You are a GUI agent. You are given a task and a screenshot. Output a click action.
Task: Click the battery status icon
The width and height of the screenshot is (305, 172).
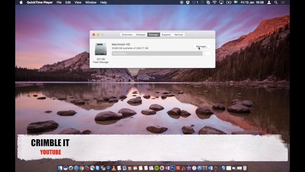tap(229, 2)
